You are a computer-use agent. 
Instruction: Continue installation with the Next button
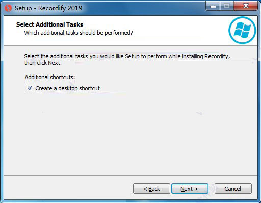coord(190,189)
